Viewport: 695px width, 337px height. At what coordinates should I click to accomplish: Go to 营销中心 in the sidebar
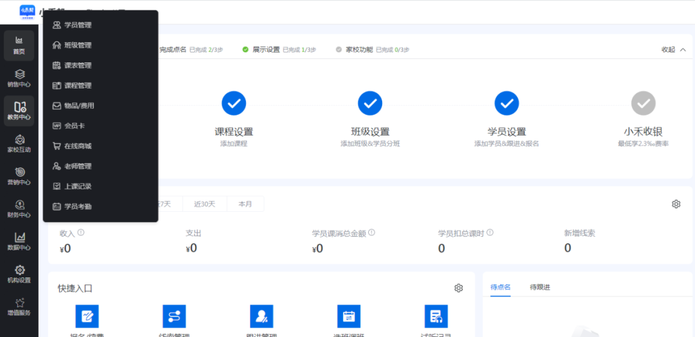click(19, 176)
